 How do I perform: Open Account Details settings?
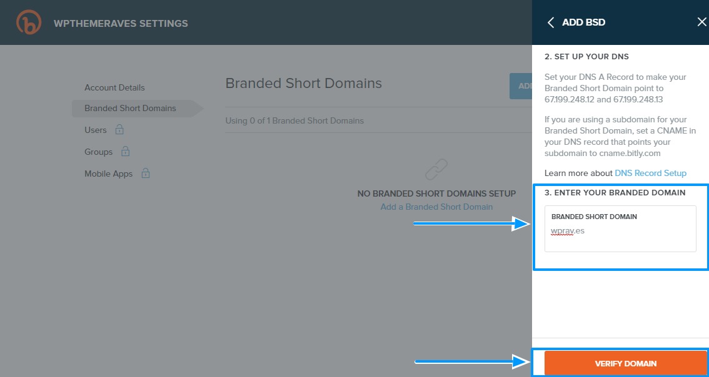click(114, 87)
